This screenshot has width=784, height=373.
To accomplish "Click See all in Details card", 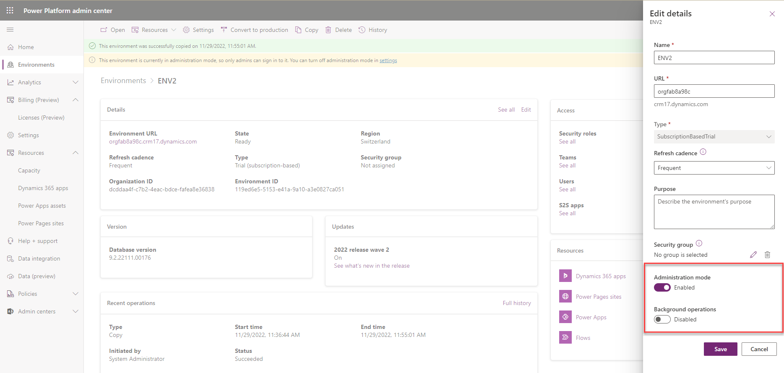I will coord(506,110).
